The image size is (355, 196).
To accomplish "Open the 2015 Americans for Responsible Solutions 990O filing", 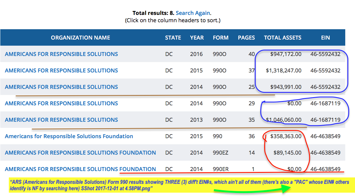I will [x=61, y=71].
